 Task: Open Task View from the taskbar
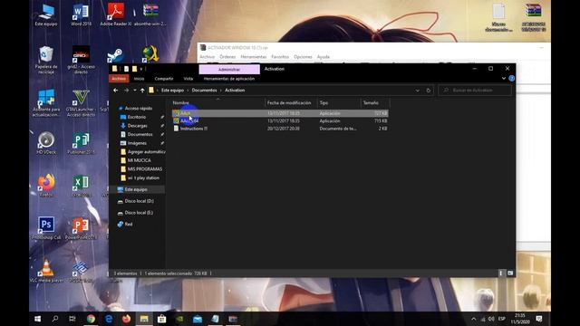72,319
